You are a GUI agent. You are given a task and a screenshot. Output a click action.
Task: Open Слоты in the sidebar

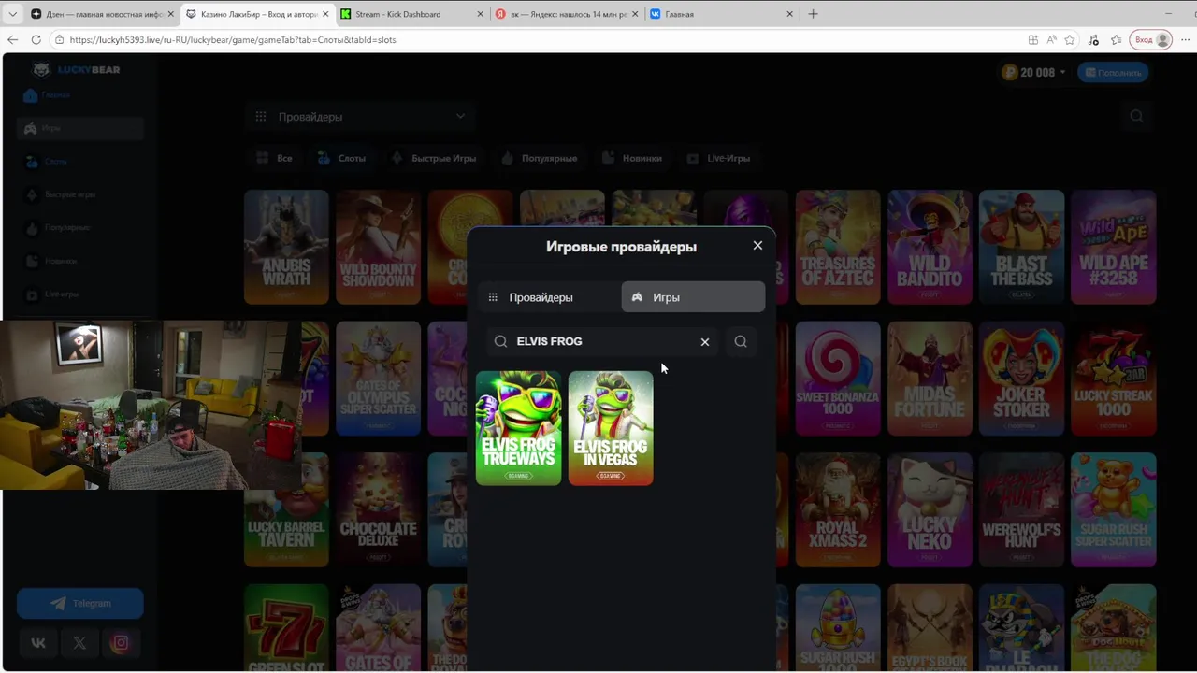click(47, 162)
